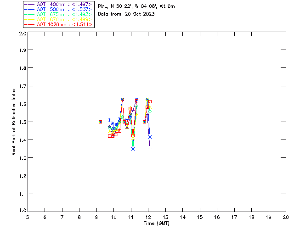Select the blue asterisk marker near 1.42 after 12
The image size is (294, 235).
[x=150, y=137]
